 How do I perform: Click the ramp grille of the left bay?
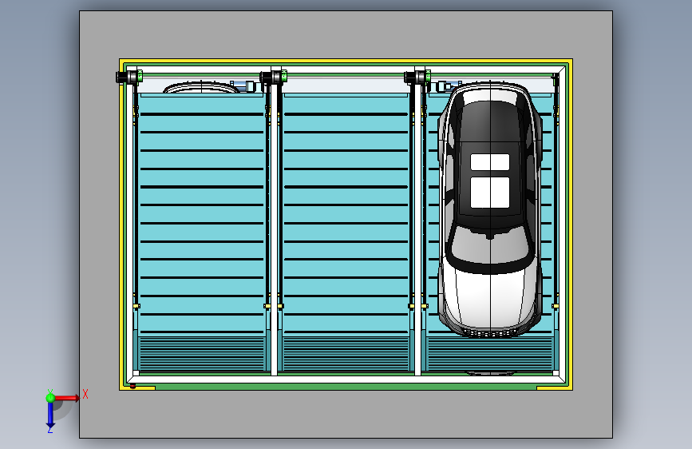tap(202, 355)
